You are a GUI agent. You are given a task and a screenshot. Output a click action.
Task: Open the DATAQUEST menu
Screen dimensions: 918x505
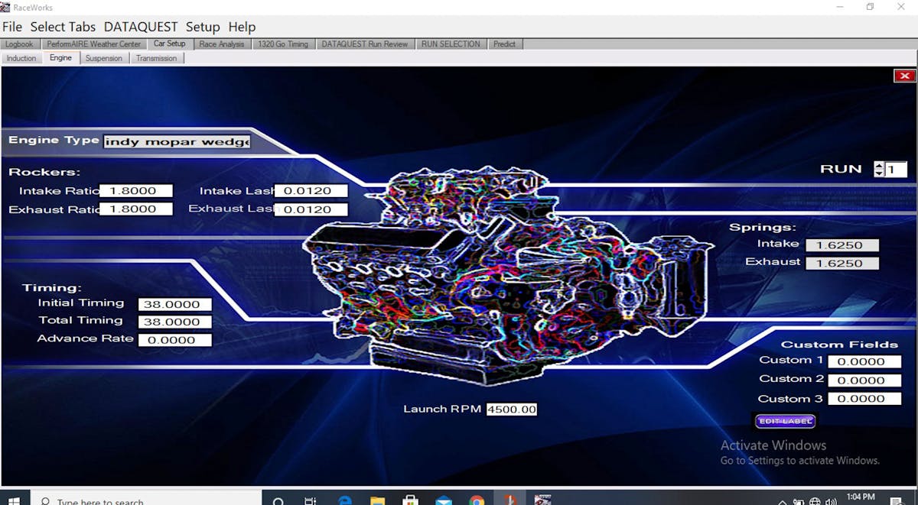142,27
